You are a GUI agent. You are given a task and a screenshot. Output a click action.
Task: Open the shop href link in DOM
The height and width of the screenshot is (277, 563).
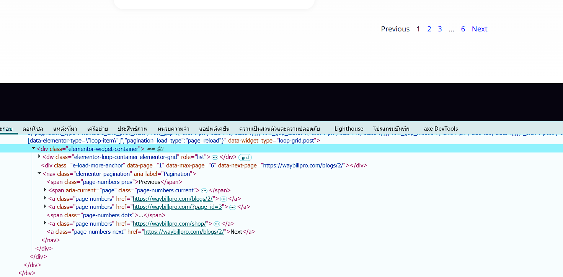(x=170, y=224)
